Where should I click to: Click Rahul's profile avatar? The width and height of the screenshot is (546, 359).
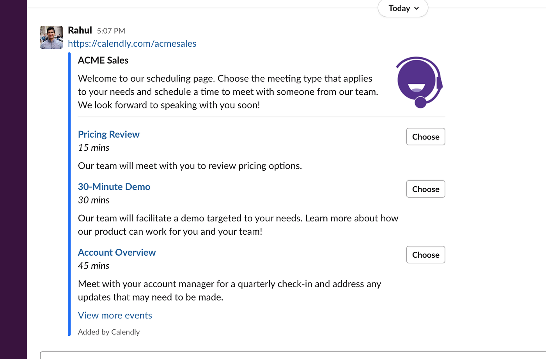coord(51,37)
